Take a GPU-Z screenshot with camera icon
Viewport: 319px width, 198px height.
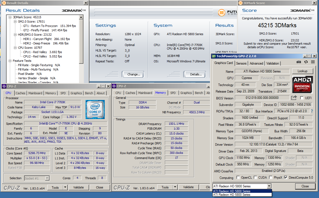tap(298, 62)
